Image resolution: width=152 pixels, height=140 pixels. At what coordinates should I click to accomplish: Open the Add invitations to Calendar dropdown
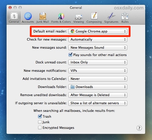(x=98, y=79)
